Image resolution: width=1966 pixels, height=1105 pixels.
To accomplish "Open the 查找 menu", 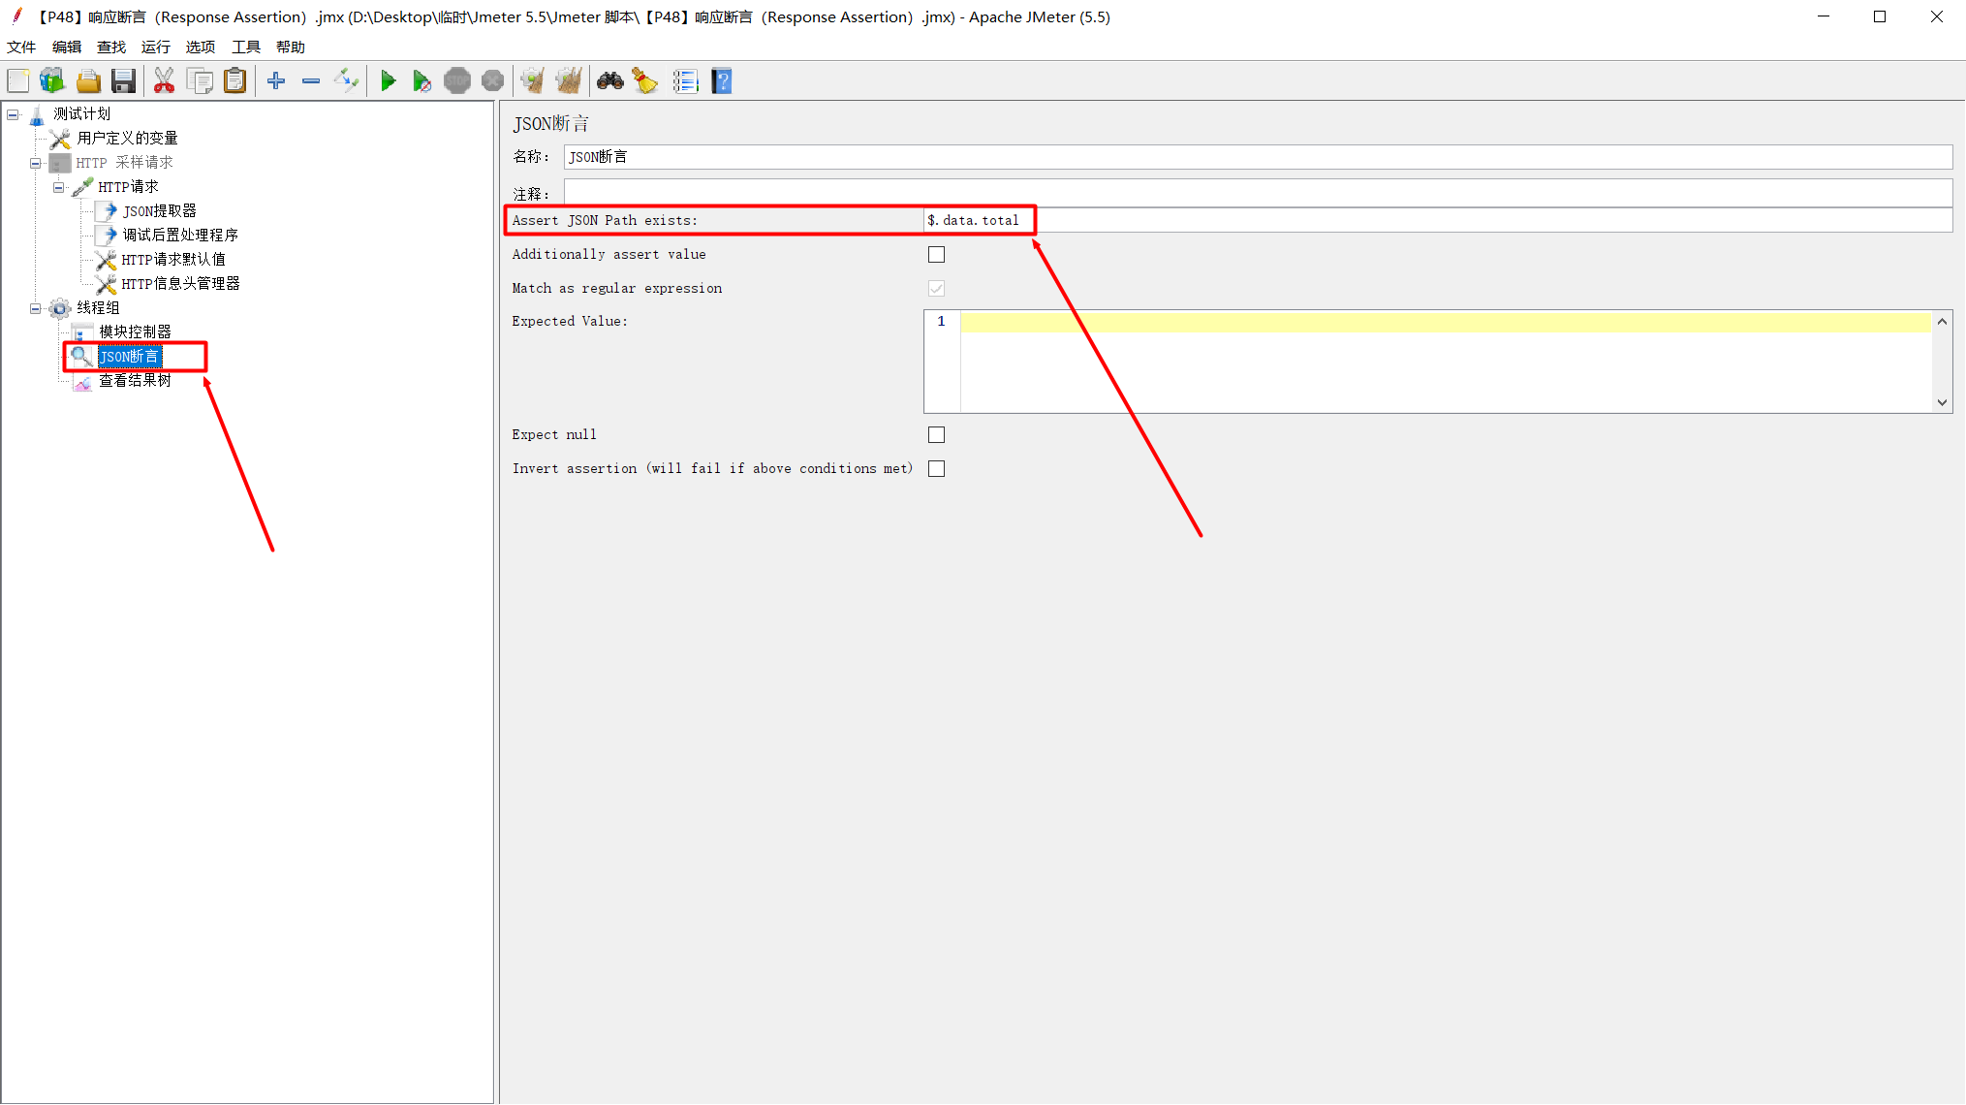I will click(111, 47).
